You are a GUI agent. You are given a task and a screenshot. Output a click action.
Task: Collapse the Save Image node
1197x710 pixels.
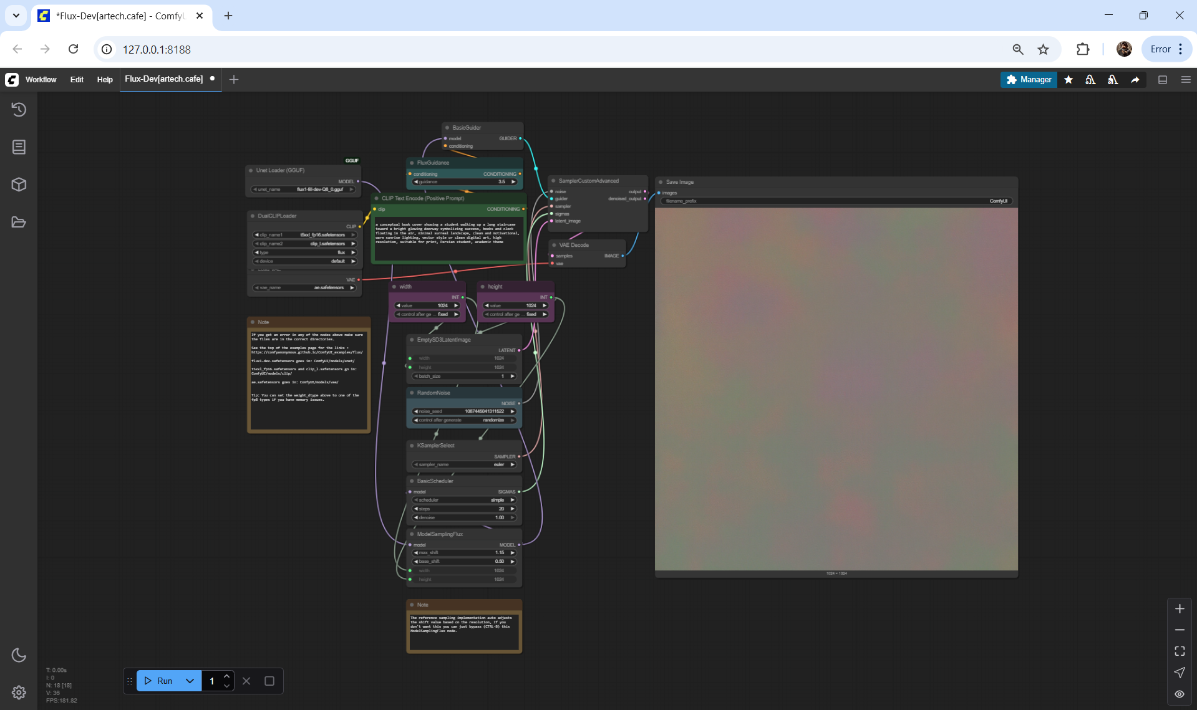[661, 182]
